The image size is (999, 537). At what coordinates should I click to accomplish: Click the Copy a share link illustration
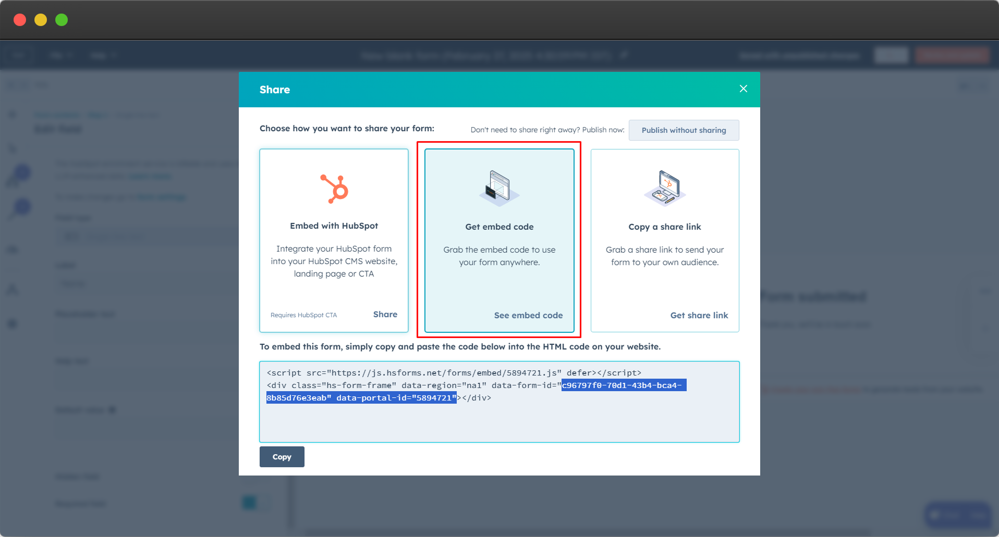665,188
